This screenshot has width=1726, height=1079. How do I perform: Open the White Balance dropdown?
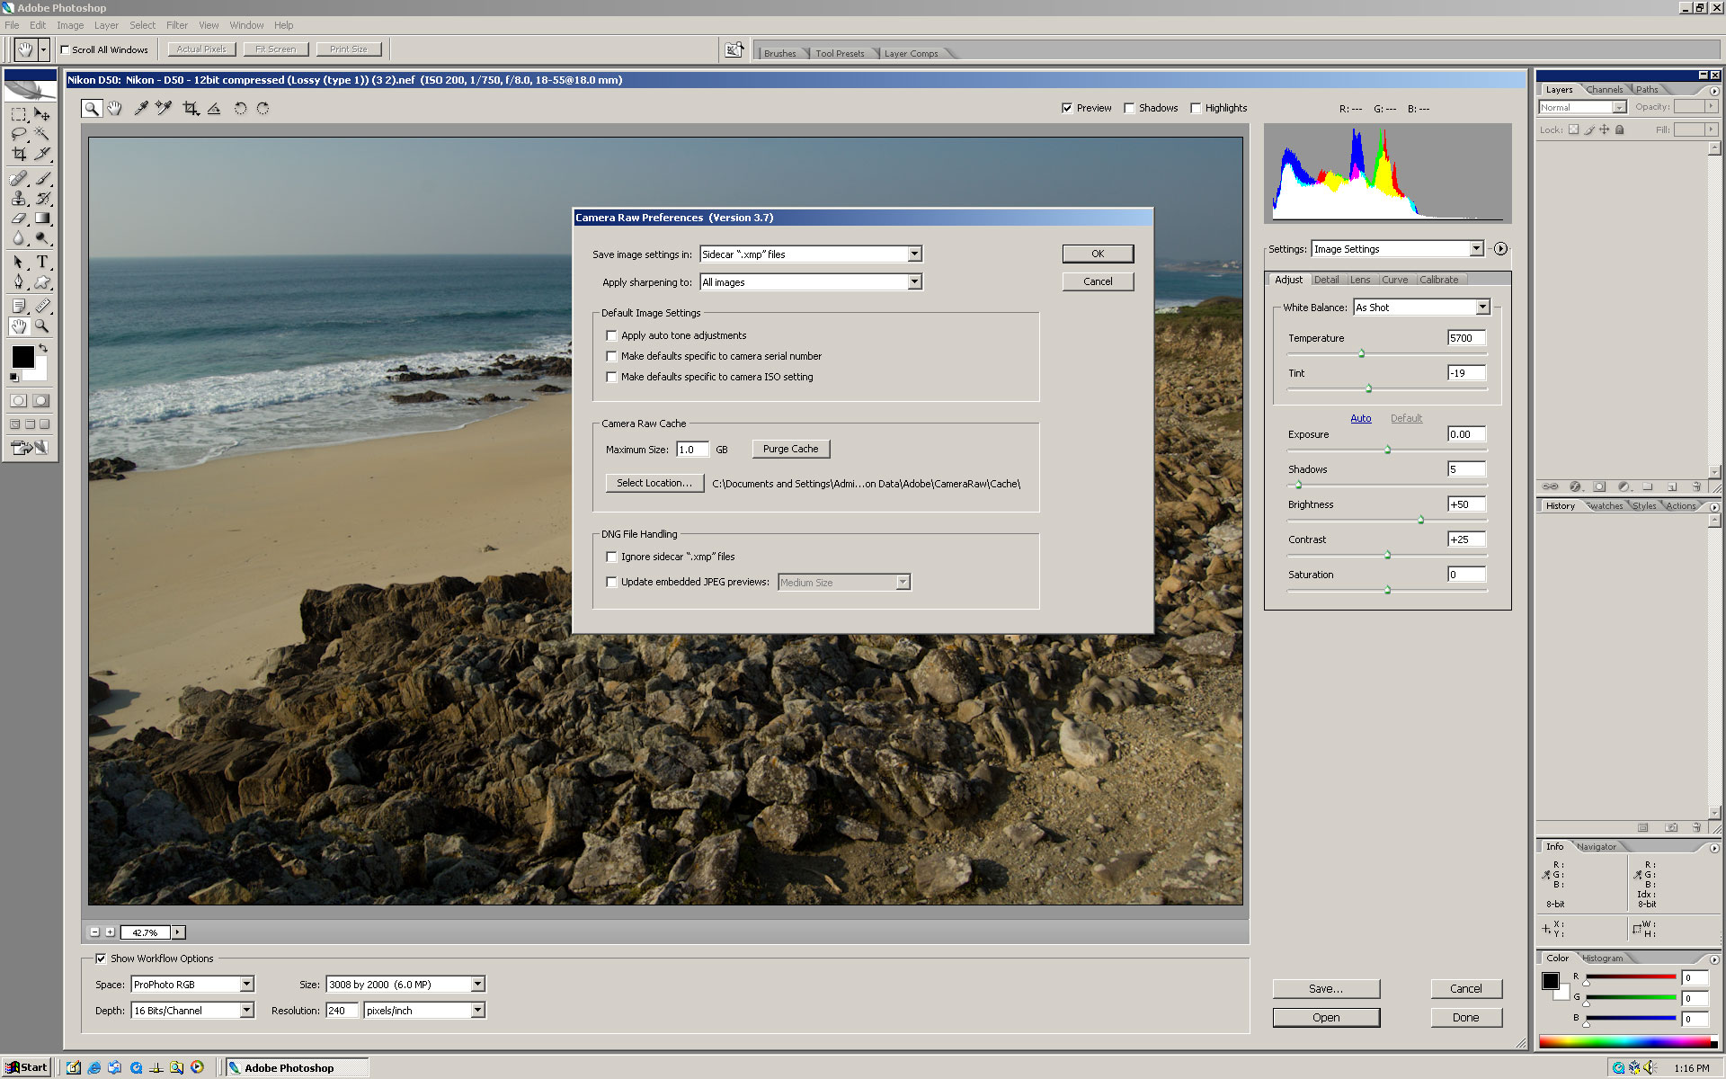pyautogui.click(x=1482, y=307)
